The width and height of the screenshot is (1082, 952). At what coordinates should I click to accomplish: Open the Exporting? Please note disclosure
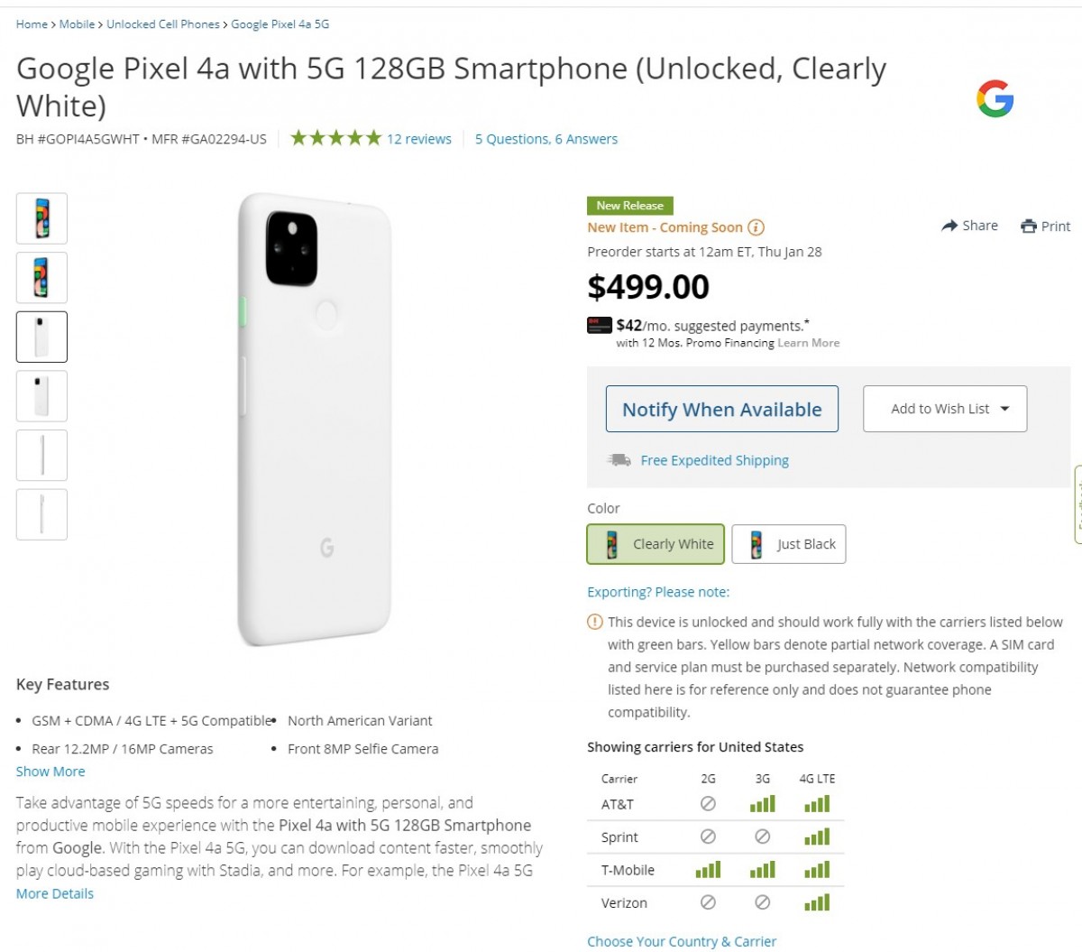point(657,591)
